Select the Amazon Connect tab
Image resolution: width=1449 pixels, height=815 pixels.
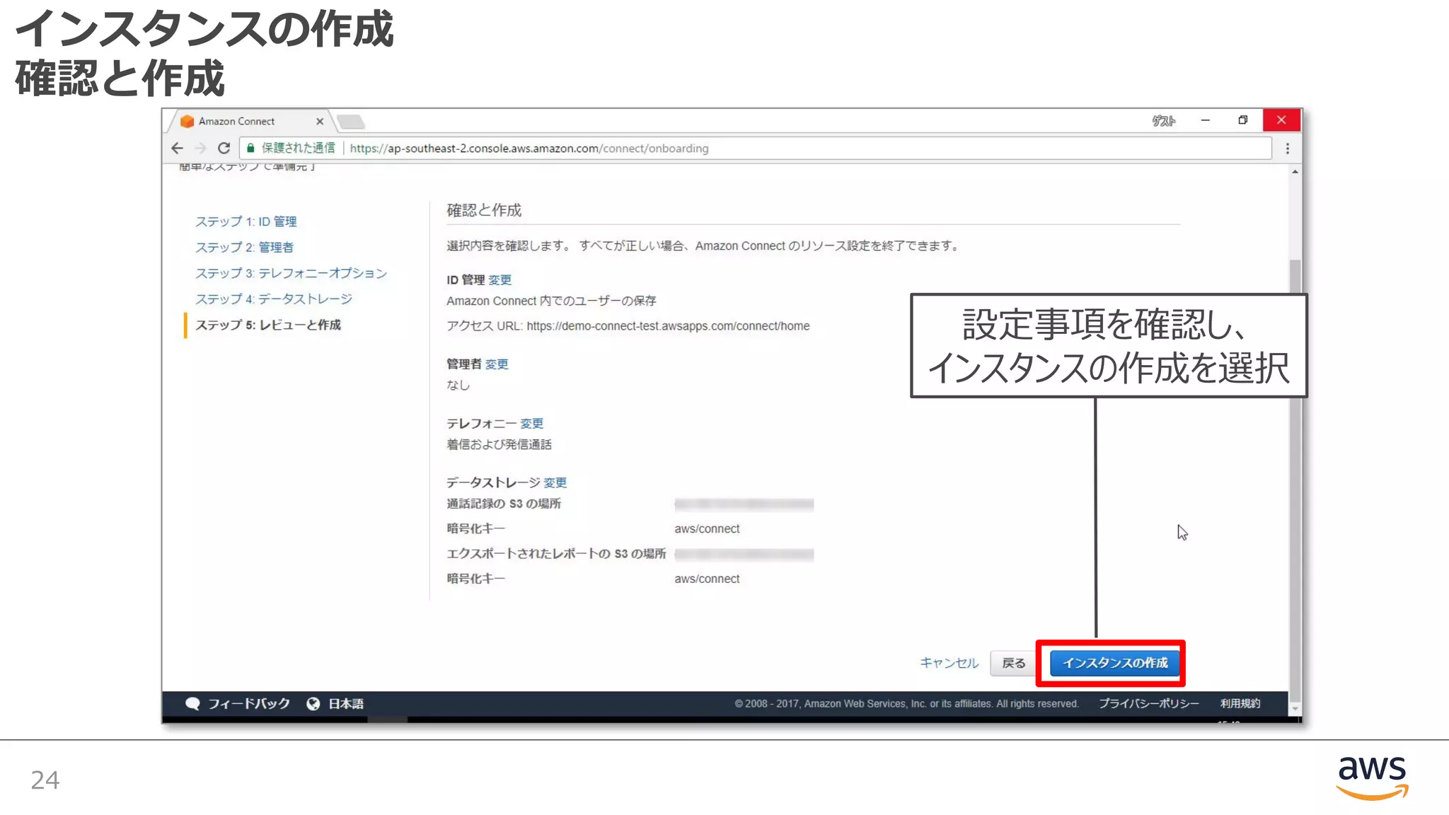click(237, 121)
